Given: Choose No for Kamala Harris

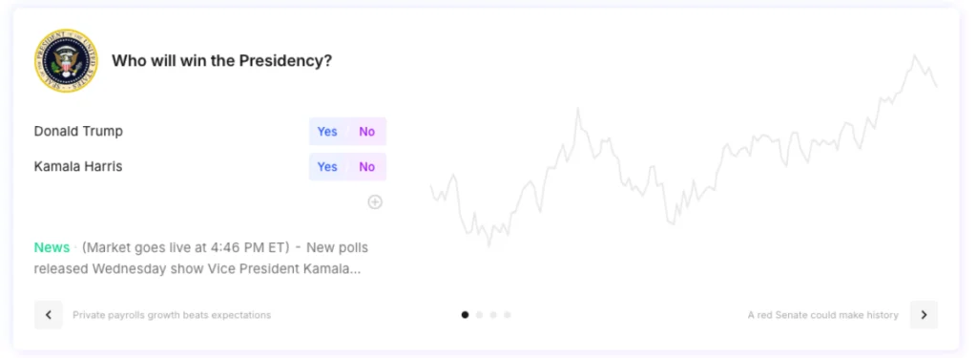Looking at the screenshot, I should click(x=367, y=166).
